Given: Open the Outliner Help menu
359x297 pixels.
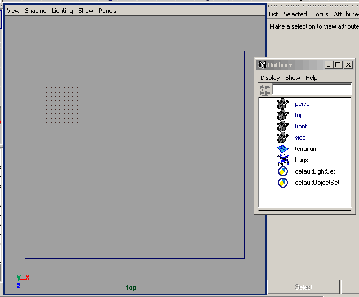Looking at the screenshot, I should coord(312,78).
